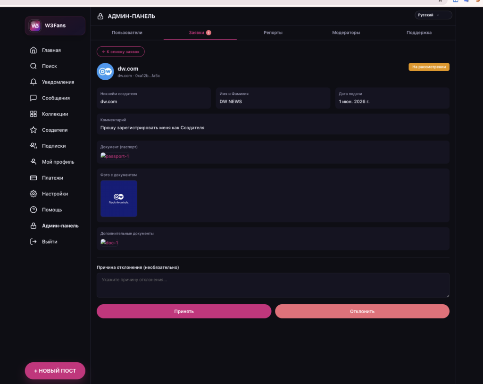Select the Подписки sidebar label
The width and height of the screenshot is (483, 384).
54,146
